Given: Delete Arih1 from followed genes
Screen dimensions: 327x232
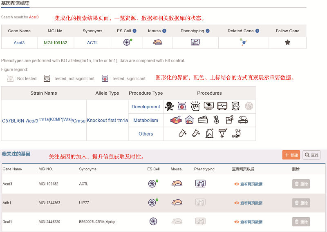Looking at the screenshot, I should point(301,203).
